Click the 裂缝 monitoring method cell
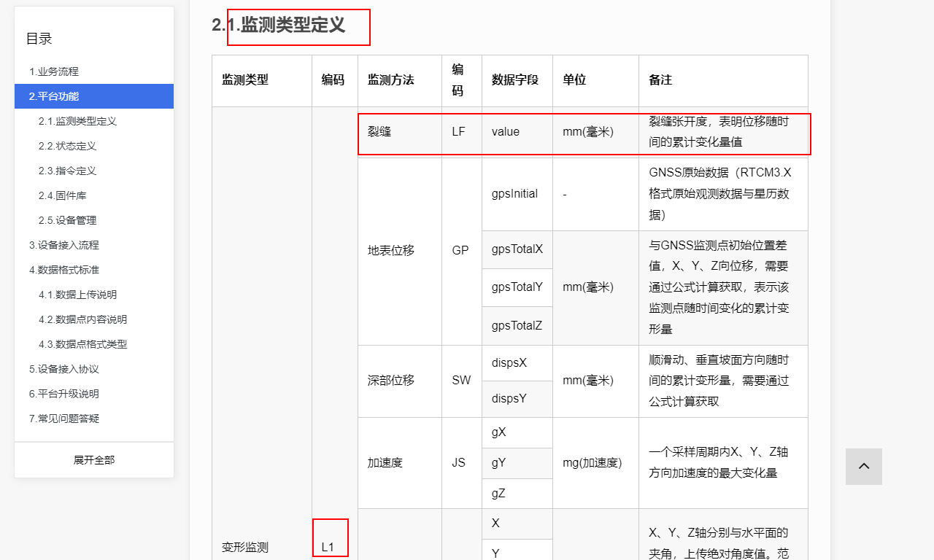The height and width of the screenshot is (560, 934). click(379, 132)
